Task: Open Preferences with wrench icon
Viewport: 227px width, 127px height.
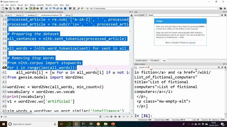Action: click(x=79, y=8)
